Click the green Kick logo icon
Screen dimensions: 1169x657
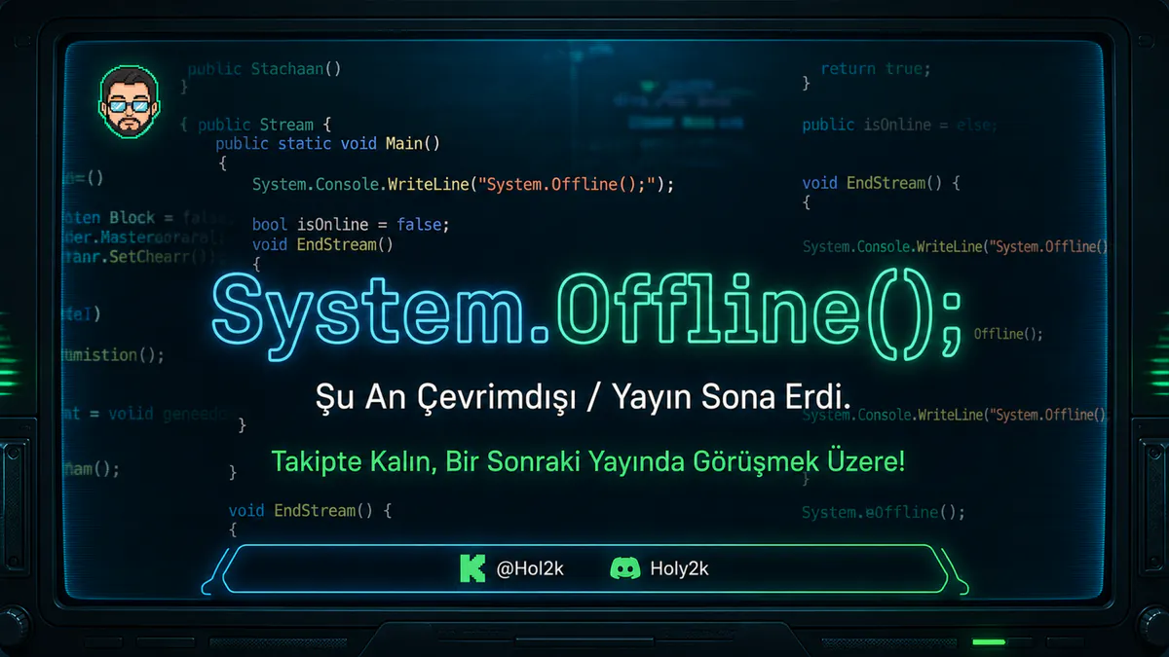click(472, 568)
